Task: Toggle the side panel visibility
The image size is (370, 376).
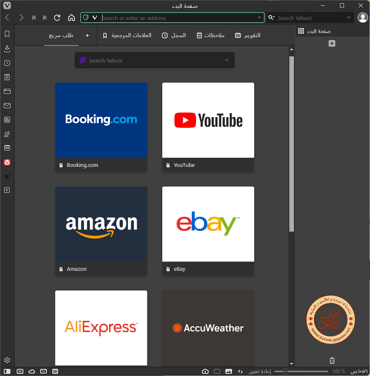Action: [7, 371]
